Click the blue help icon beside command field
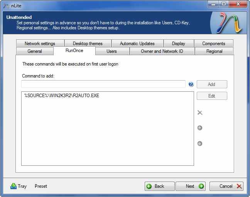The width and height of the screenshot is (250, 197). click(191, 84)
